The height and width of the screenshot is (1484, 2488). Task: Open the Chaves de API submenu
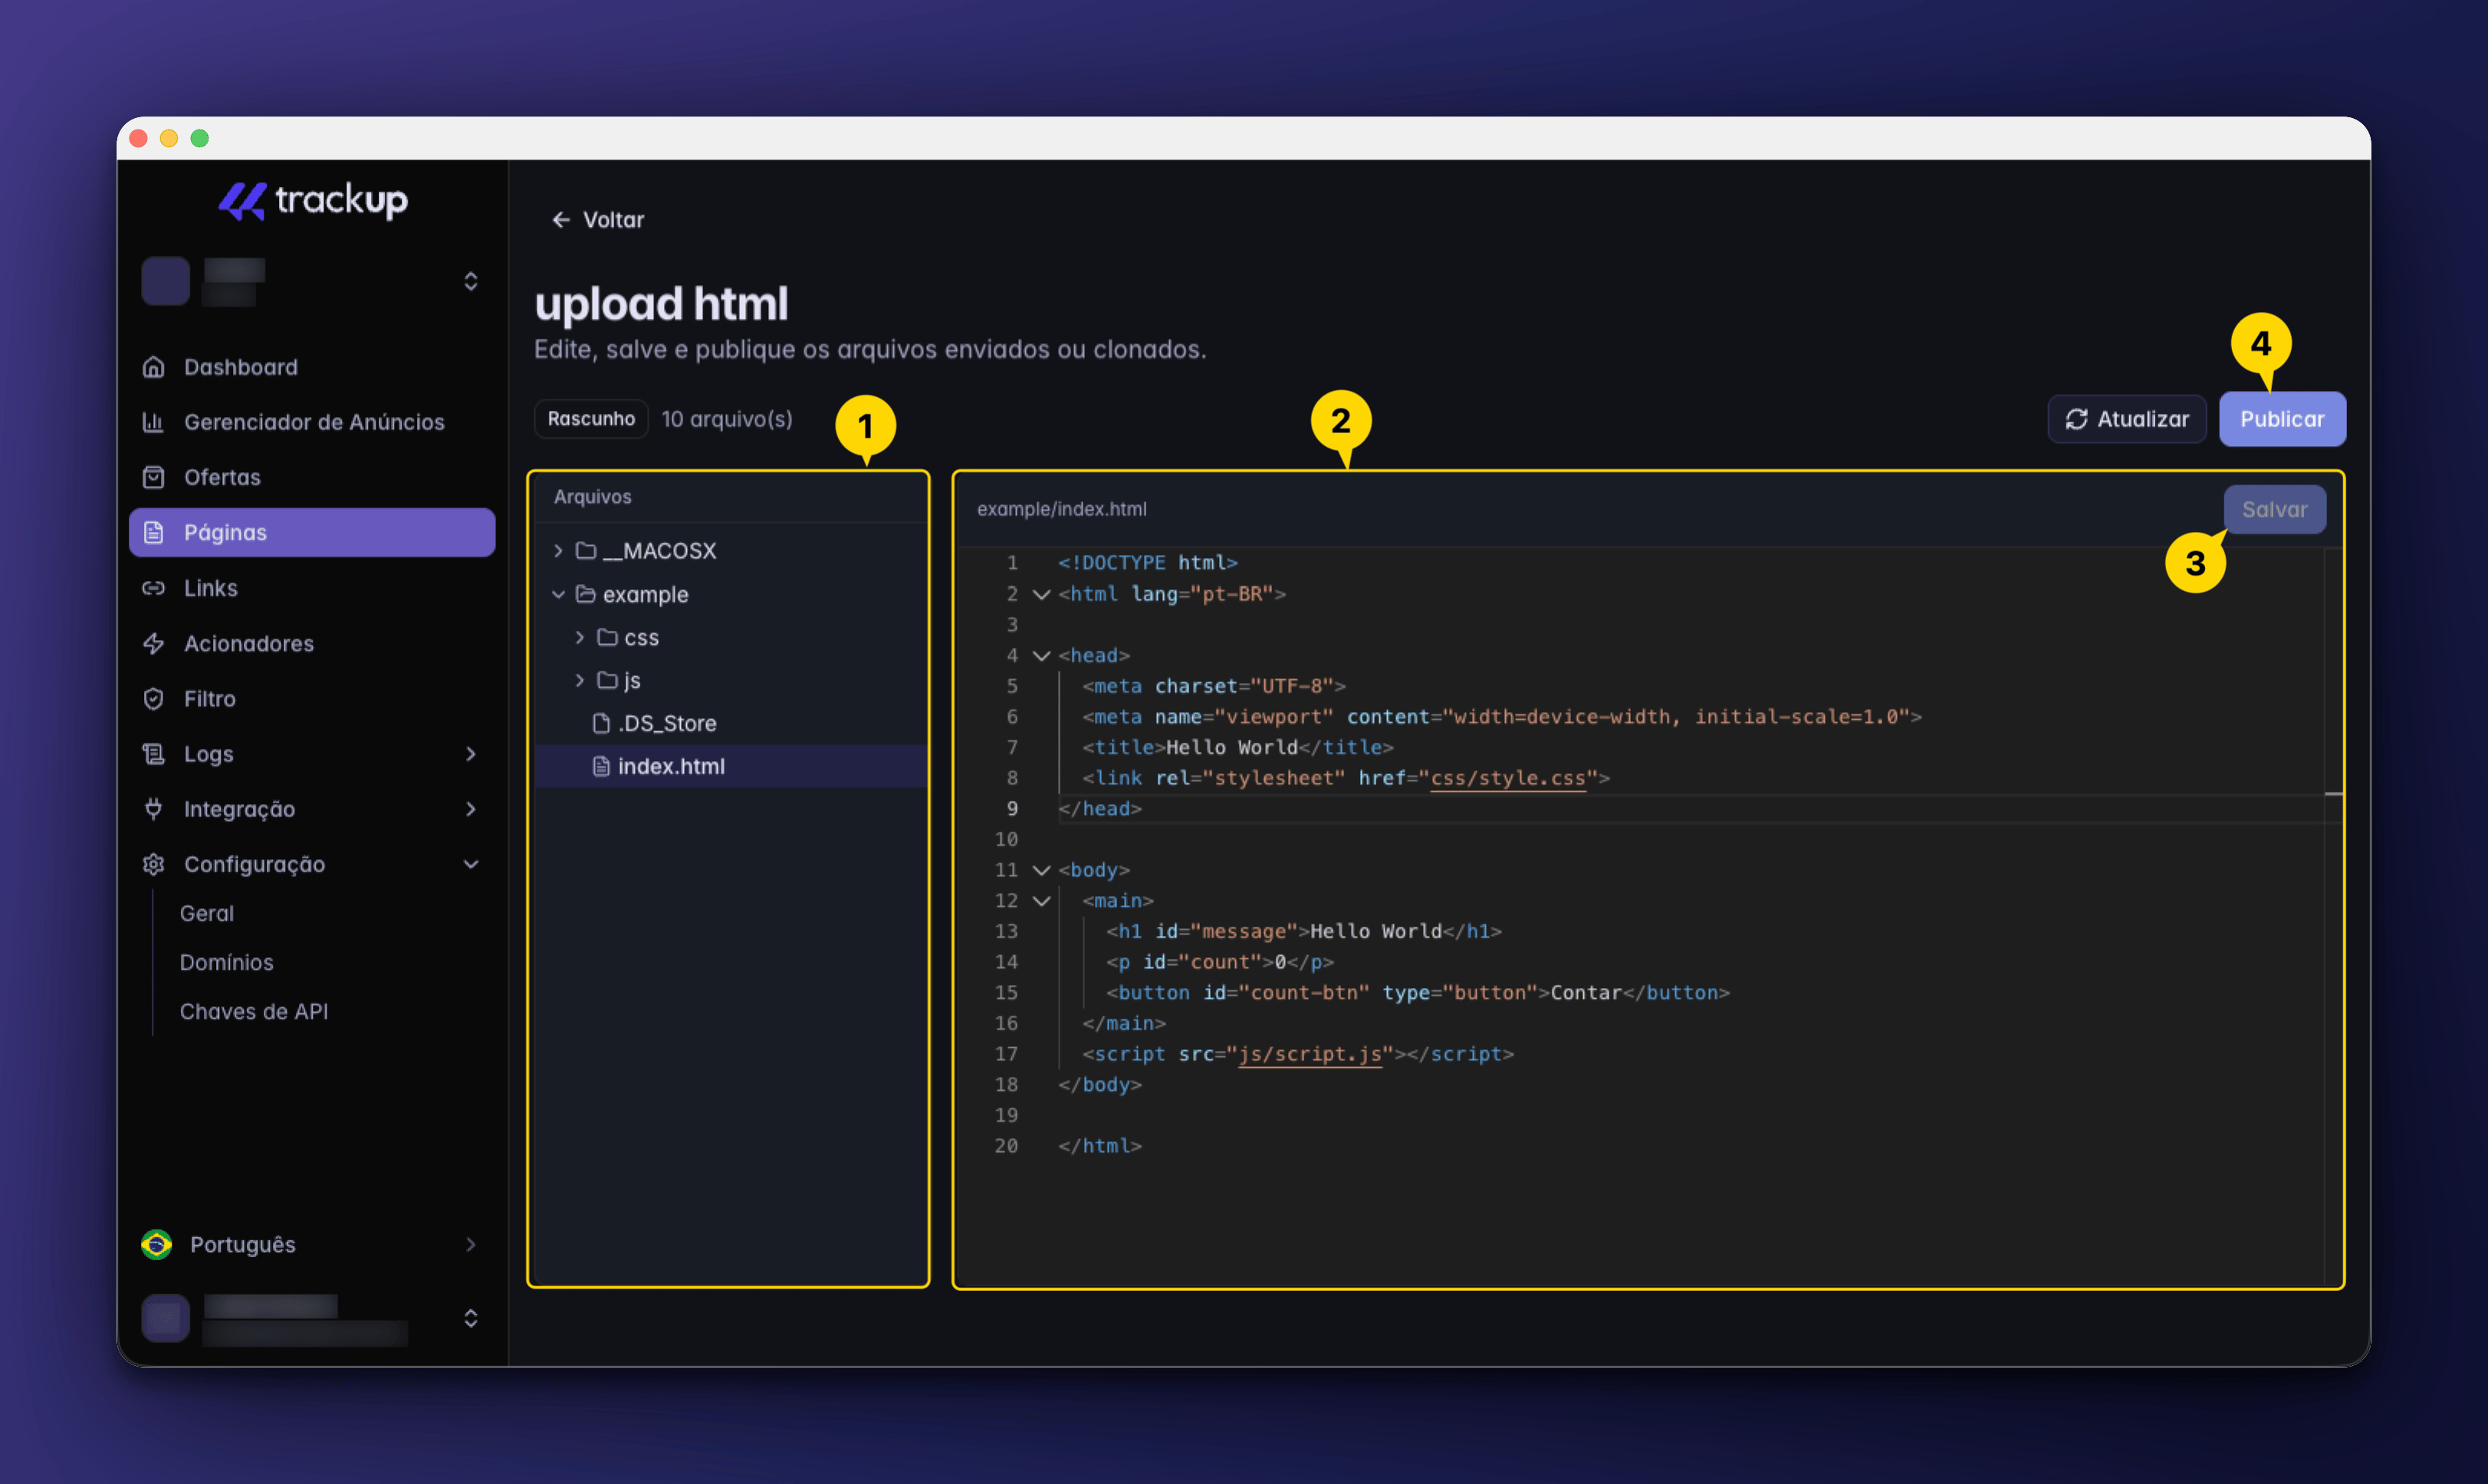point(254,1011)
